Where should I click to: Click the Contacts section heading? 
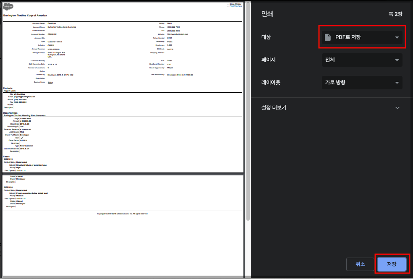tap(8, 88)
